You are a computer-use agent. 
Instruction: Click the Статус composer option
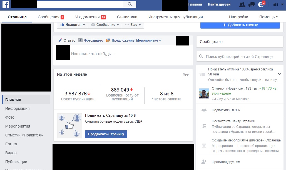[x=69, y=40]
